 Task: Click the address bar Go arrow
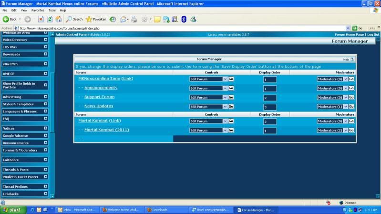[x=355, y=28]
